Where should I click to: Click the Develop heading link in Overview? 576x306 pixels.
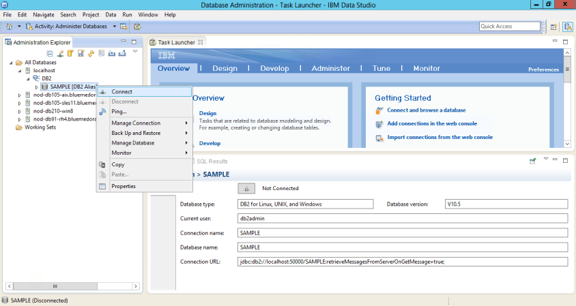pyautogui.click(x=210, y=144)
